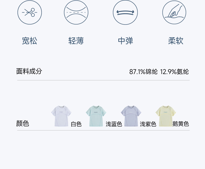Screen dimensions: 205x169
Task: Select the goose yellow t-shirt thumbnail
Action: coord(165,116)
